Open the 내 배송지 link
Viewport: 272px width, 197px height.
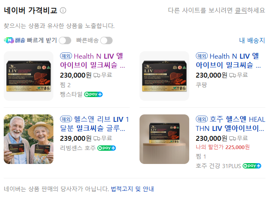(x=252, y=40)
